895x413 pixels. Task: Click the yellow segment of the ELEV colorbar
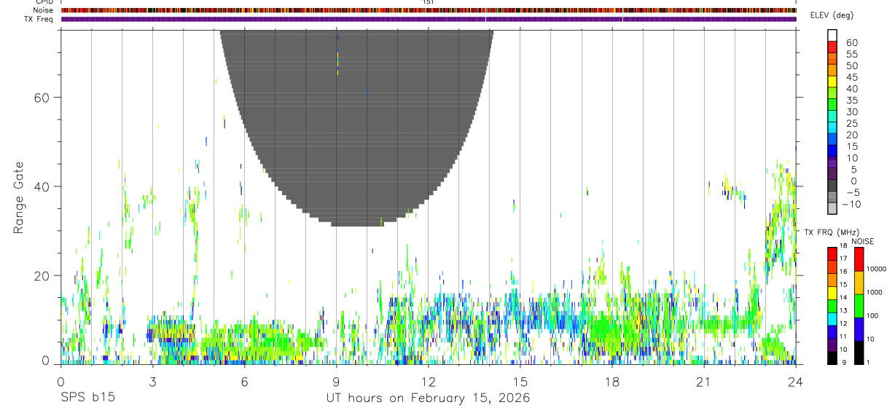(832, 81)
